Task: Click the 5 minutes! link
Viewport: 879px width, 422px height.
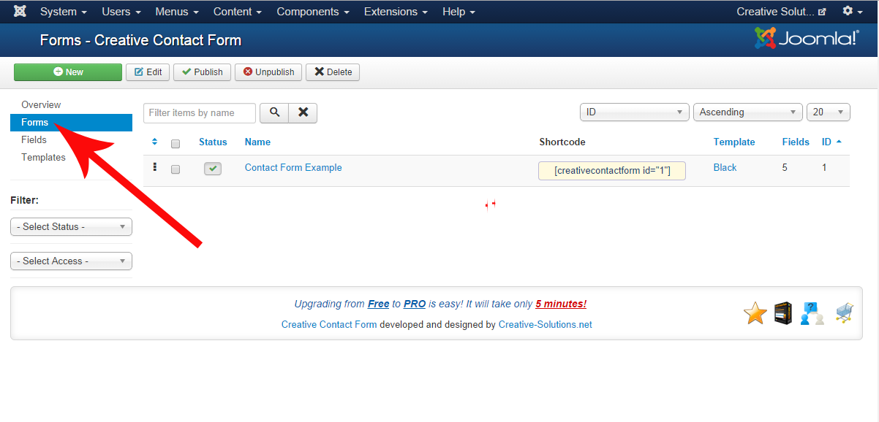Action: (x=561, y=304)
